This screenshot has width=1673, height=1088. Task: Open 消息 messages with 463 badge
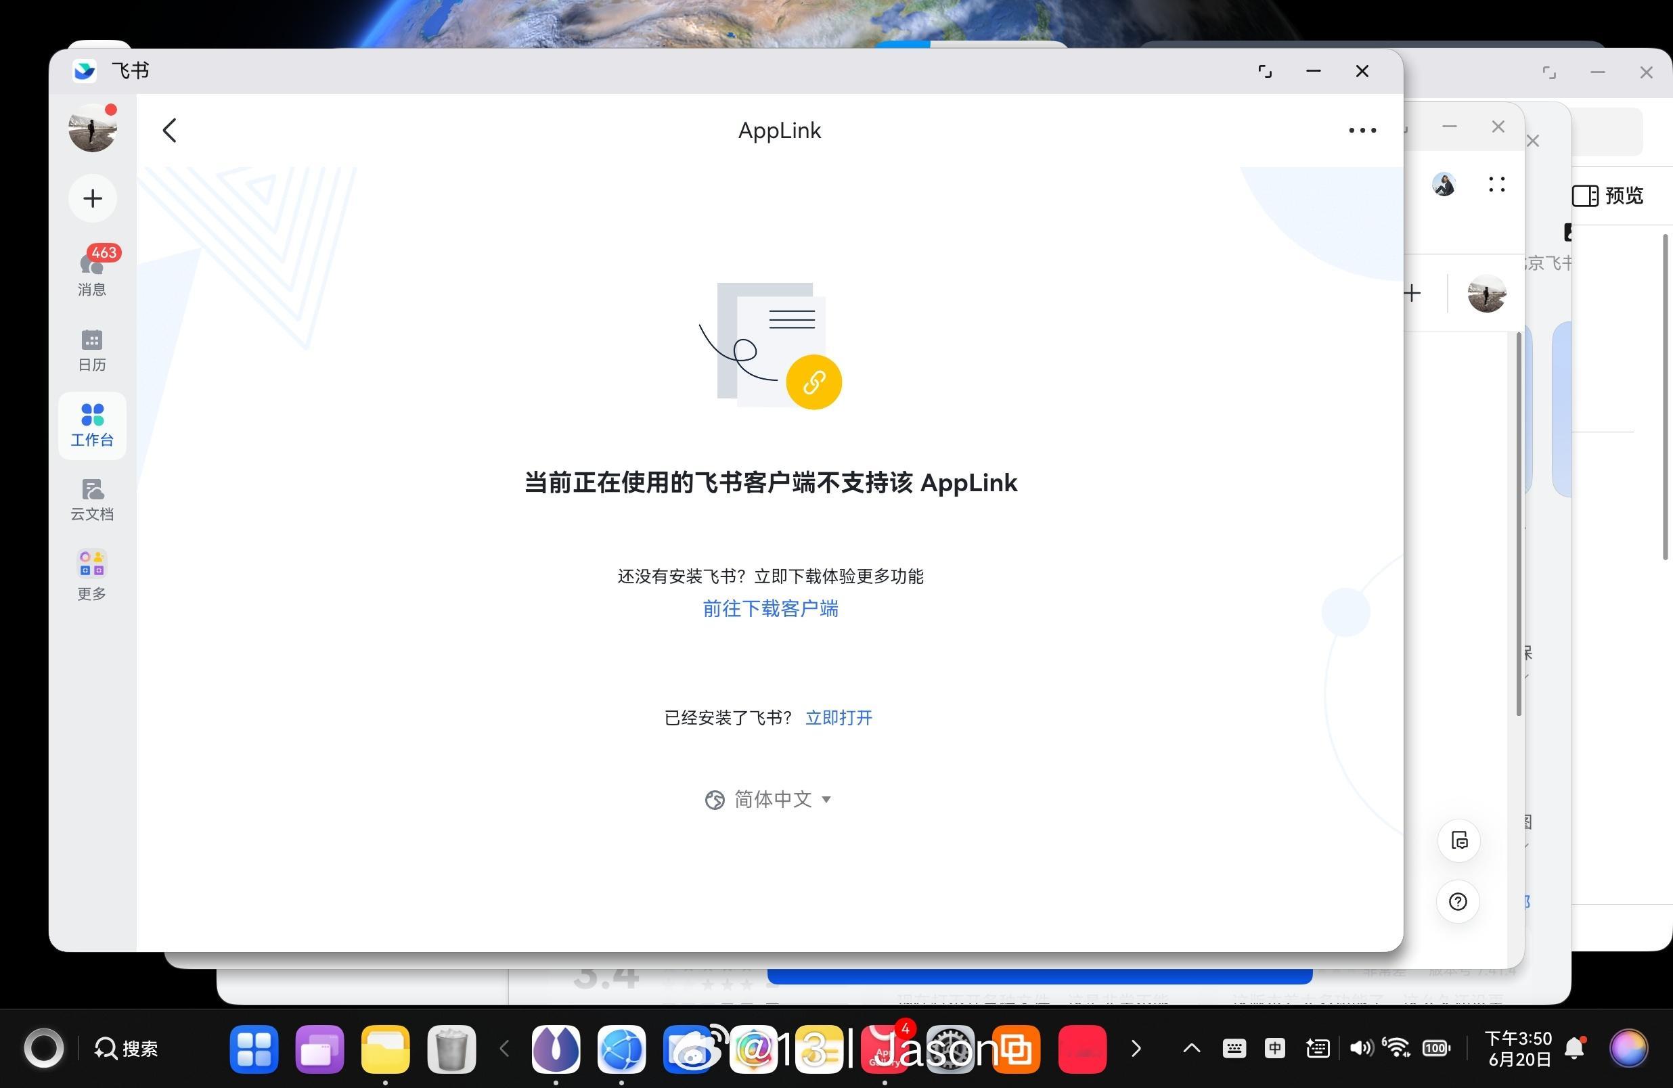(92, 272)
